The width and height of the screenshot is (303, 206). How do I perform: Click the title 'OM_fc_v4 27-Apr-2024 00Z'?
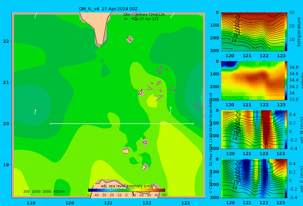[x=108, y=9]
